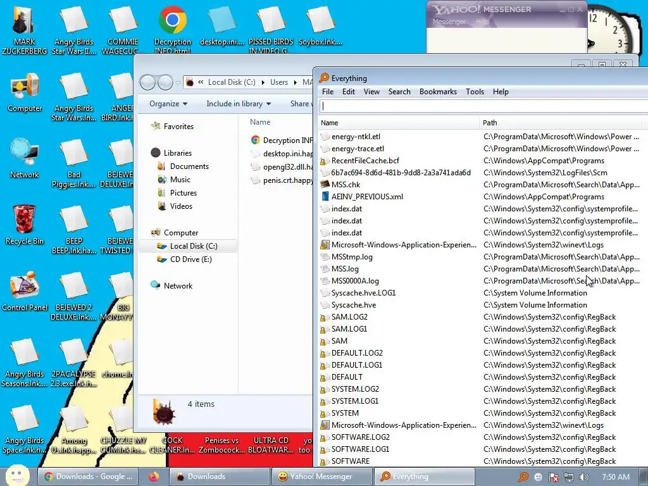Screen dimensions: 648x486
Task: Switch to Yahoo! Messenger taskbar button
Action: tap(321, 477)
